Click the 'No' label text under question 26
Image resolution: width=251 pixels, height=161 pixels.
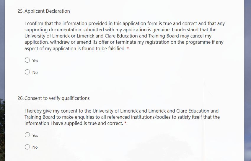pyautogui.click(x=35, y=147)
